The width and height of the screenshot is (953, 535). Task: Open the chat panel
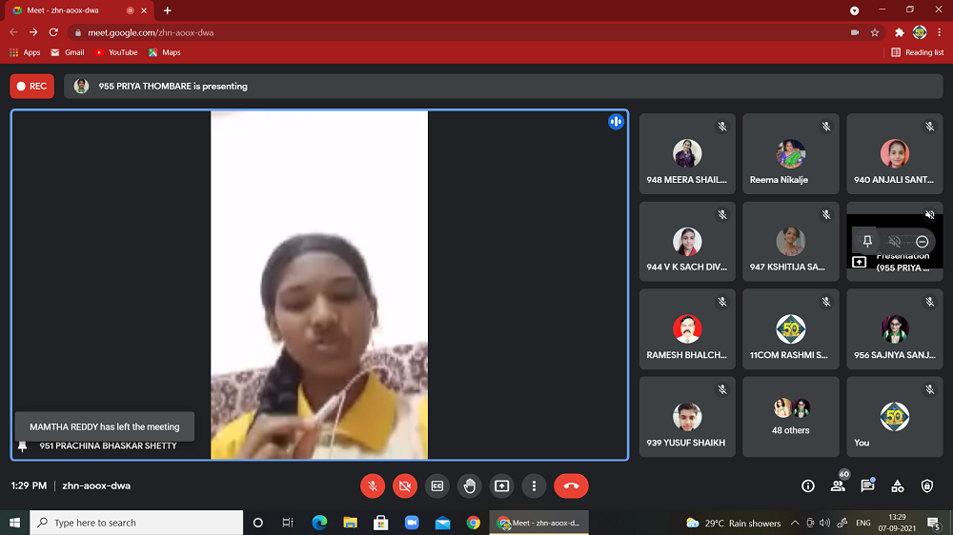[x=867, y=485]
